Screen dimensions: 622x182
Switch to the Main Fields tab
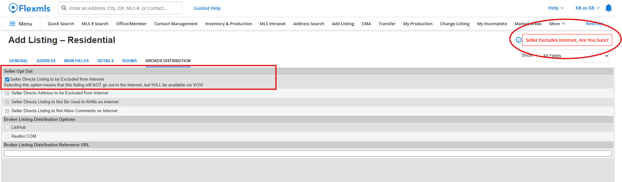[x=76, y=61]
